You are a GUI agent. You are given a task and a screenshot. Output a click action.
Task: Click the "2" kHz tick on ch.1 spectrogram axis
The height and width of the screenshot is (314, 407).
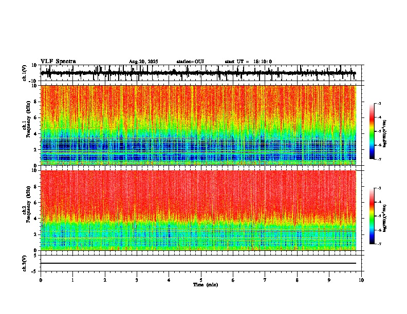[36, 150]
